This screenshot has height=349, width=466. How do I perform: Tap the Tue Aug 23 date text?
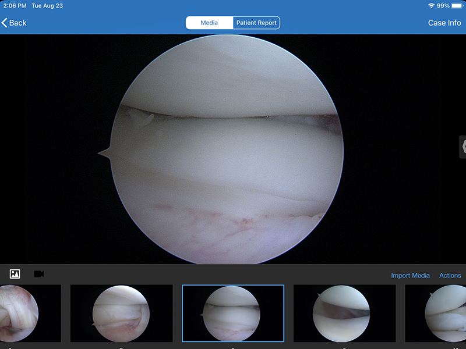click(47, 6)
